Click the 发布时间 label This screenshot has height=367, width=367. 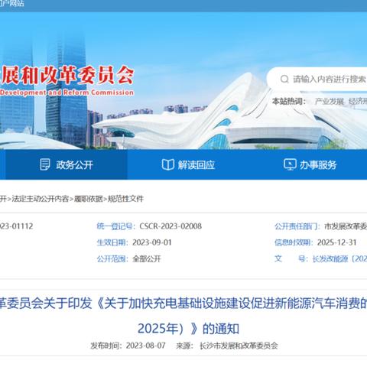point(106,346)
